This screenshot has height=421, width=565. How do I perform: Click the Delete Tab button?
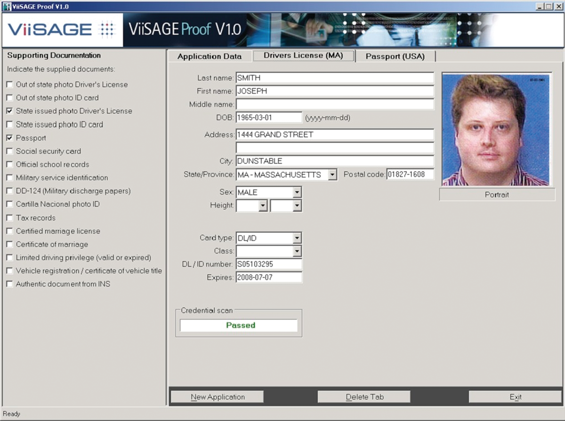click(x=363, y=397)
